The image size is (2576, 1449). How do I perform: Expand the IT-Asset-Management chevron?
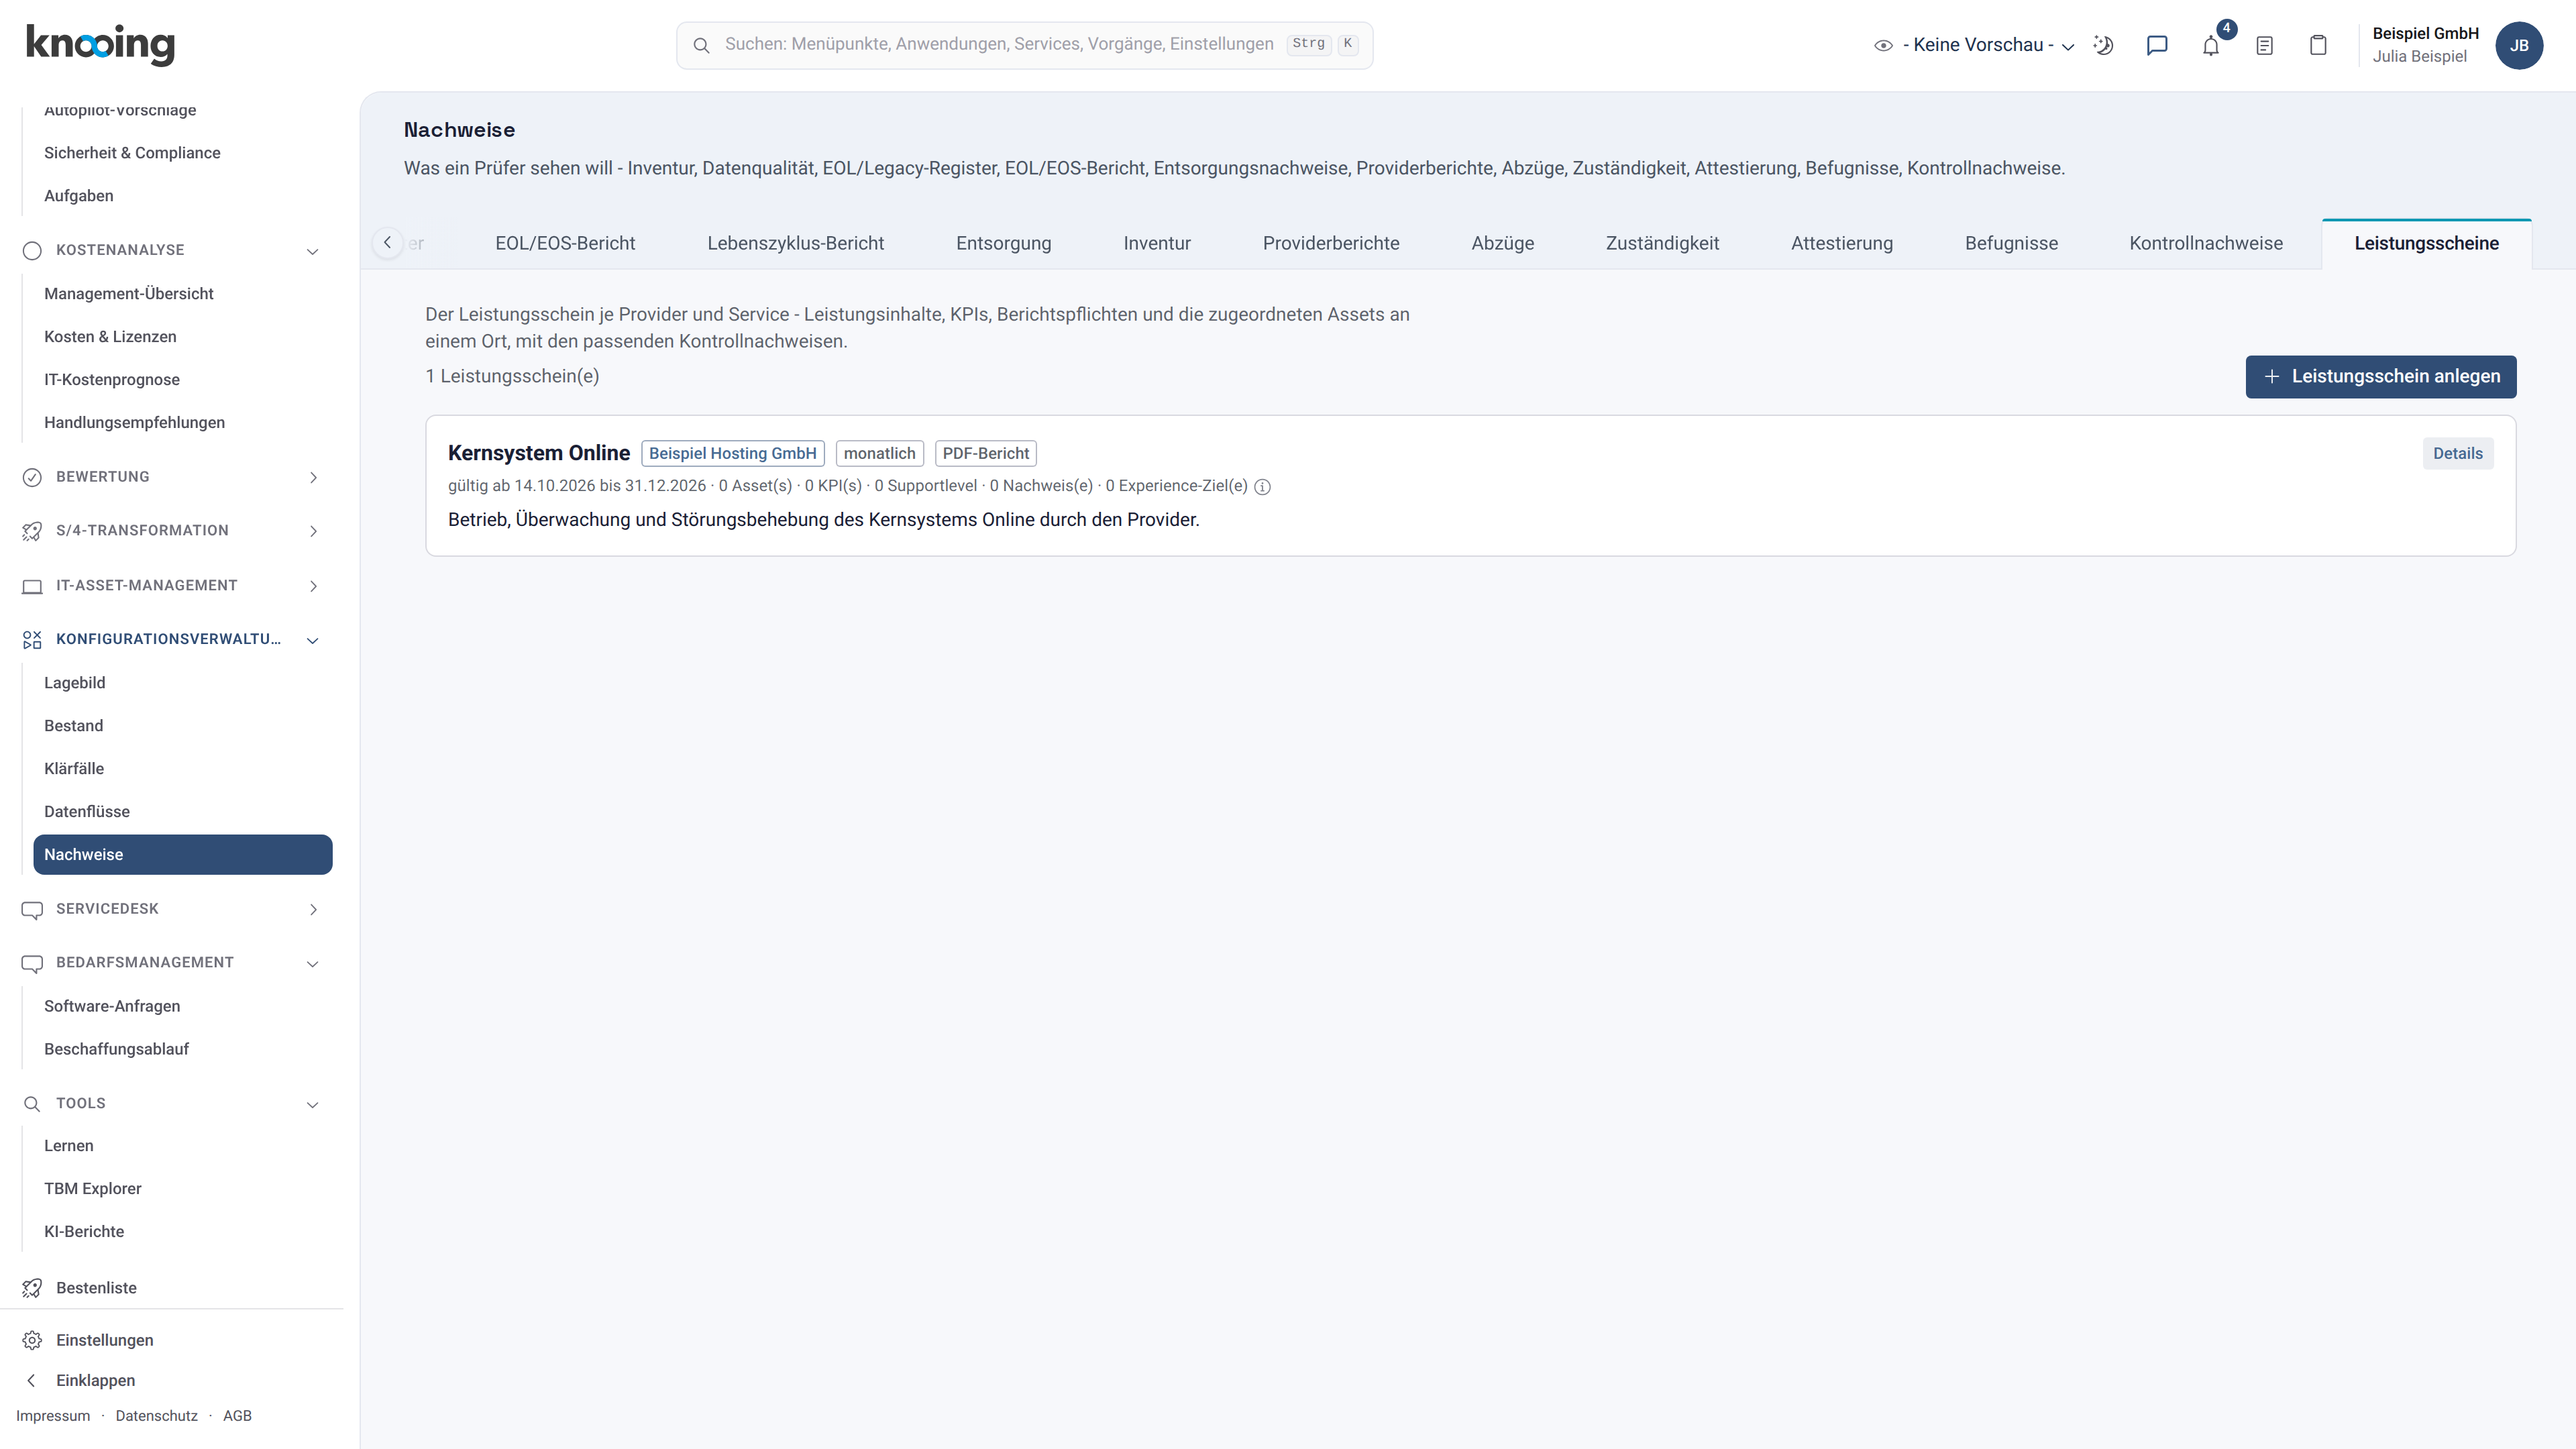coord(312,586)
